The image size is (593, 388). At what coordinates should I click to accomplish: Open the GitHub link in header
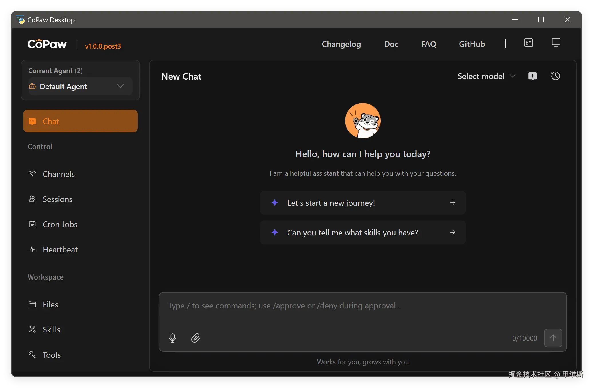point(472,44)
